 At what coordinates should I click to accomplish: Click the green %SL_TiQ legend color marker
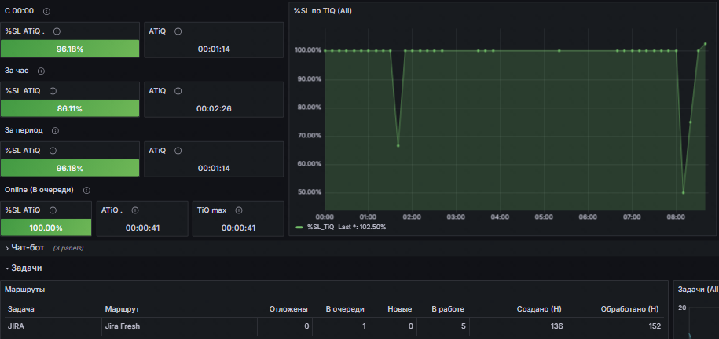(x=299, y=227)
